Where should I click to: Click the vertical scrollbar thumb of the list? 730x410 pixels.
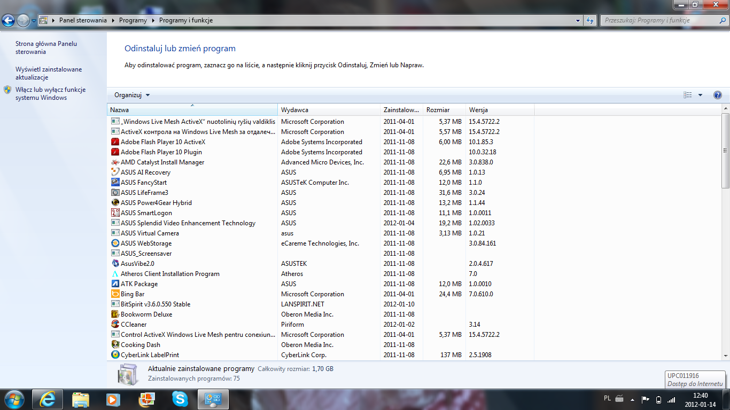click(725, 151)
